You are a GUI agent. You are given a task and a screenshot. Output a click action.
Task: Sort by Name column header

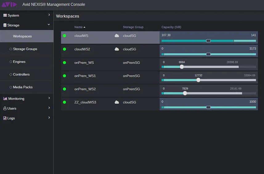(x=79, y=27)
